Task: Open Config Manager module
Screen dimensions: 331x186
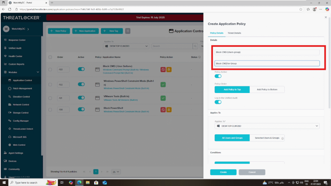Action: point(21,121)
